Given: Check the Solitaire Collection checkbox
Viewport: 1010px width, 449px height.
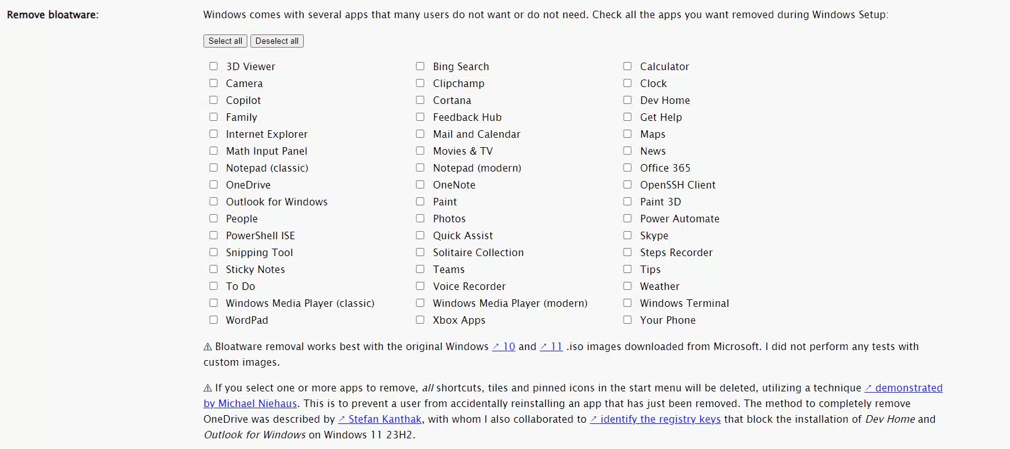Looking at the screenshot, I should coord(420,252).
